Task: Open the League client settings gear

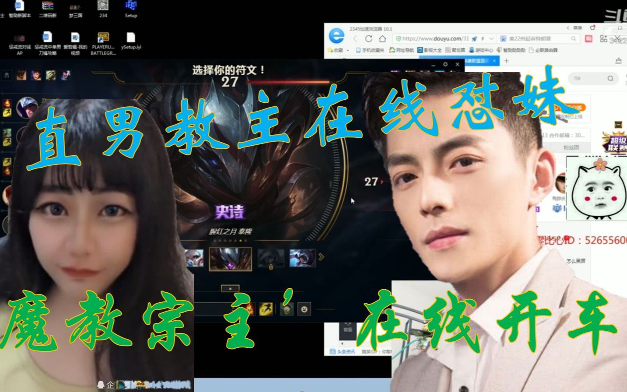Action: pyautogui.click(x=445, y=64)
